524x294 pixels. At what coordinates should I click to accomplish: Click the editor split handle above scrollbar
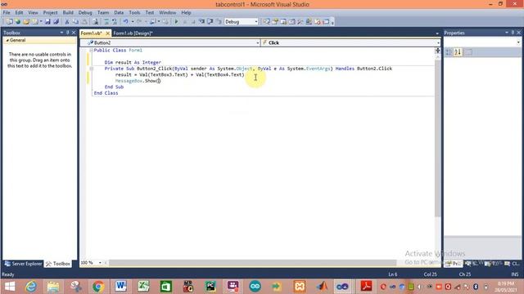437,51
